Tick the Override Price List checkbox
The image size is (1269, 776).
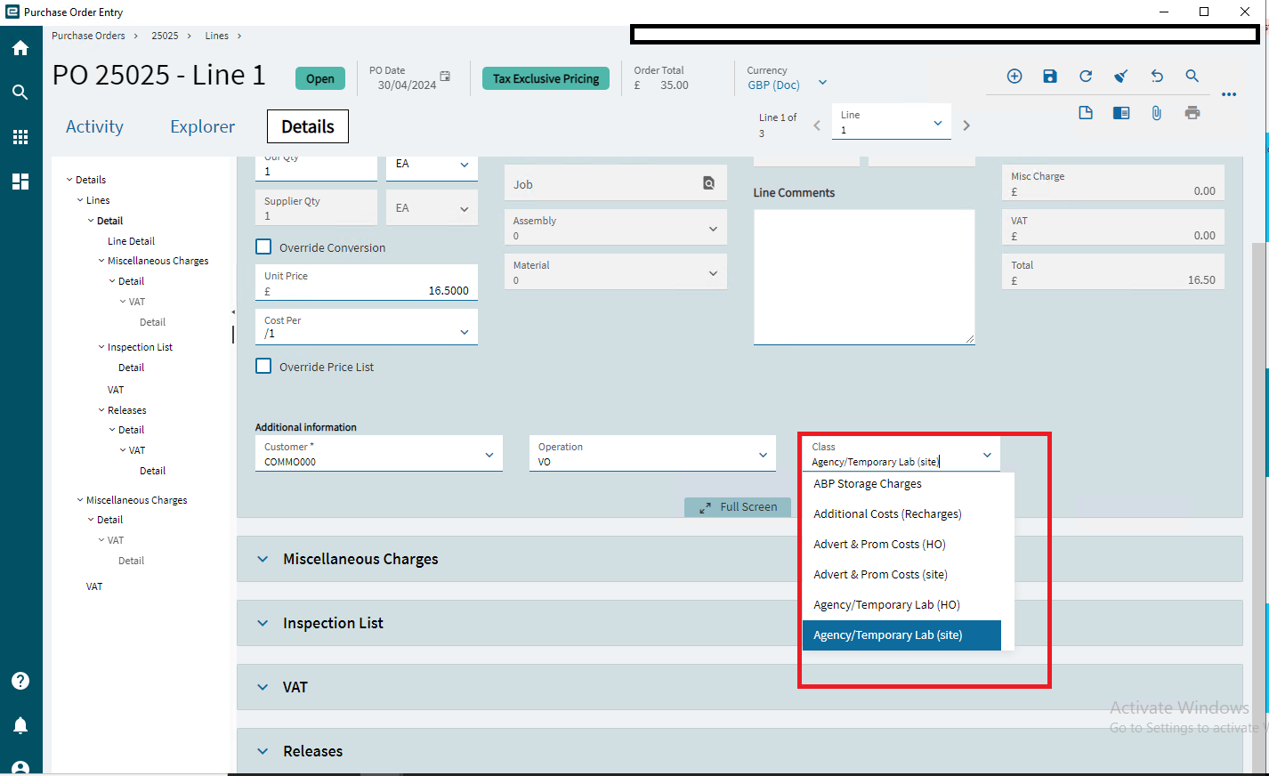click(x=263, y=366)
